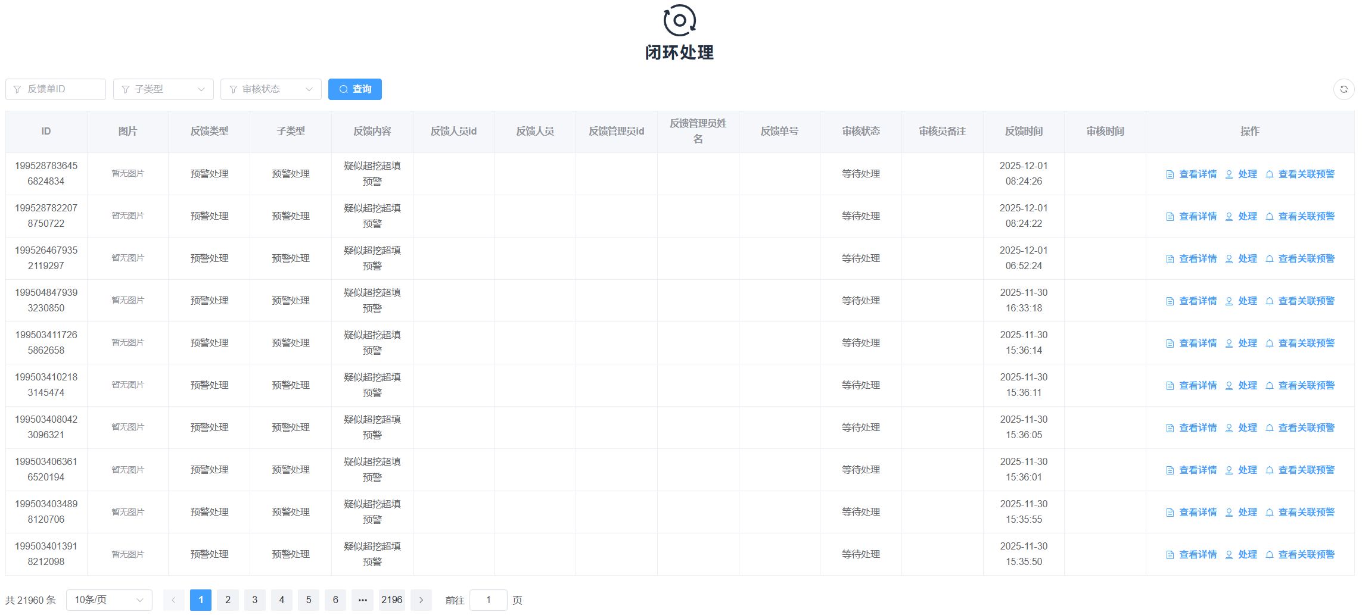This screenshot has height=615, width=1362.
Task: Click the closed-loop processing logo icon
Action: click(679, 21)
